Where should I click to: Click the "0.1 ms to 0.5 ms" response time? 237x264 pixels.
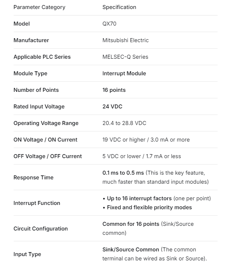pos(123,173)
